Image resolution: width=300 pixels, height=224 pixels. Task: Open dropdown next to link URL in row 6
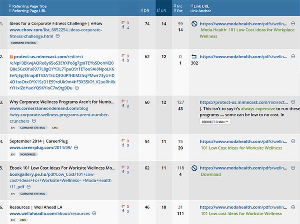pyautogui.click(x=293, y=207)
